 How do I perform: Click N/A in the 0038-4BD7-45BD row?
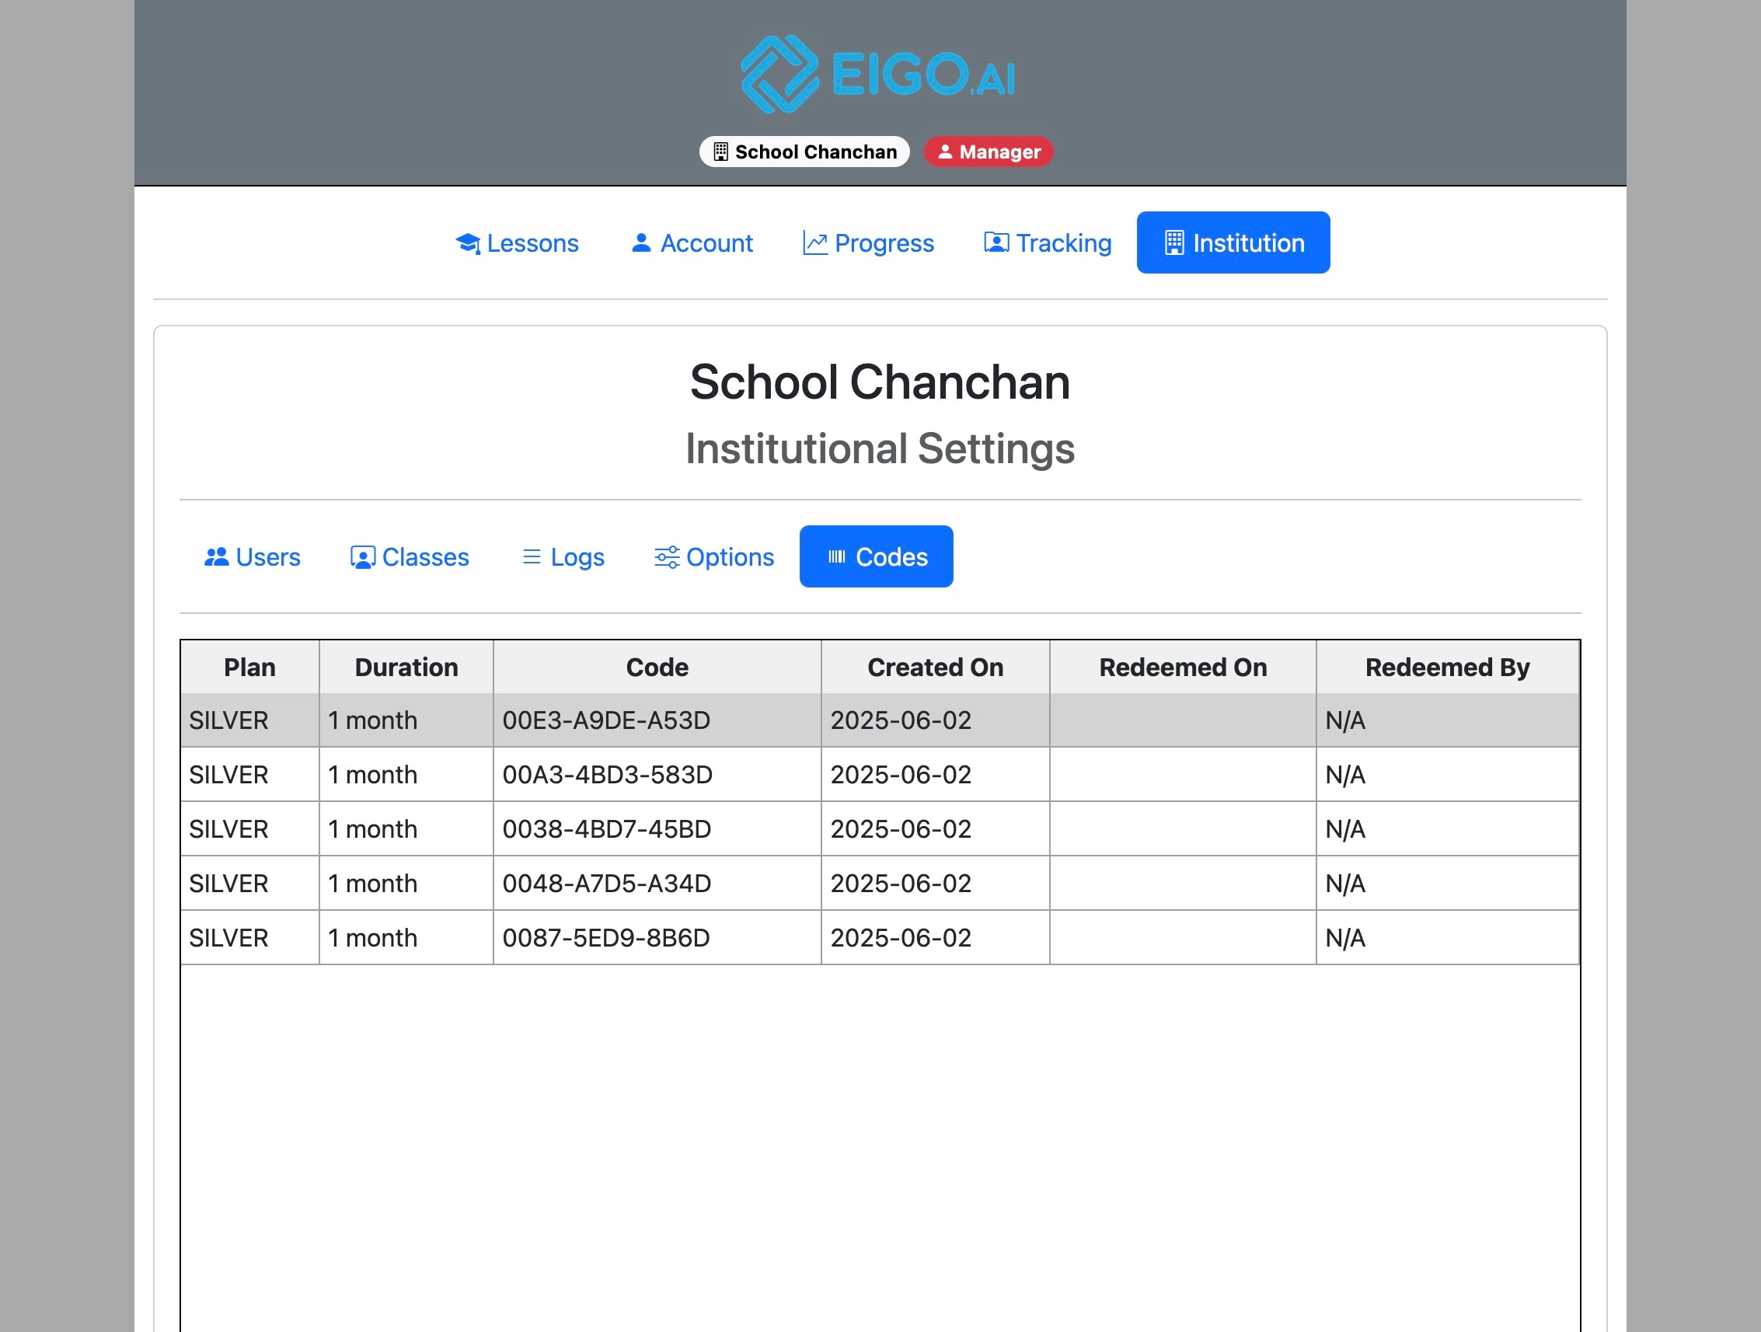click(1345, 830)
